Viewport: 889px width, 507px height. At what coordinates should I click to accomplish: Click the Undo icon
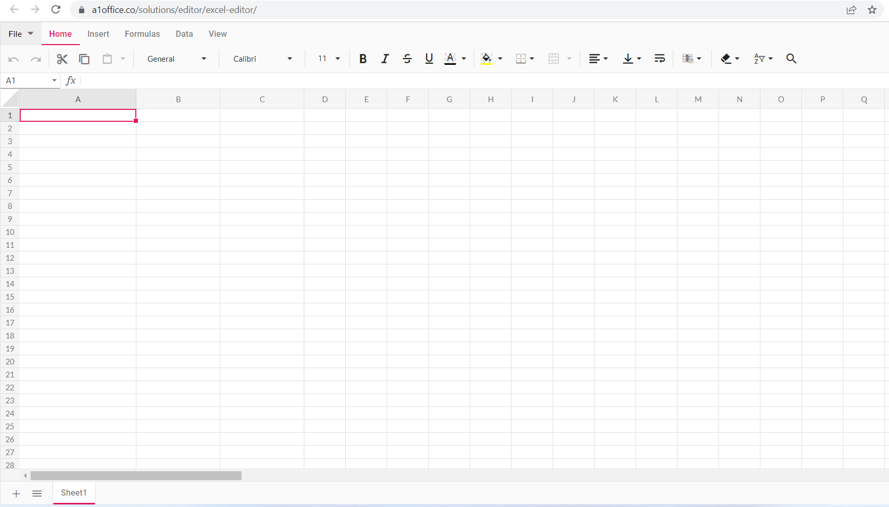tap(13, 59)
